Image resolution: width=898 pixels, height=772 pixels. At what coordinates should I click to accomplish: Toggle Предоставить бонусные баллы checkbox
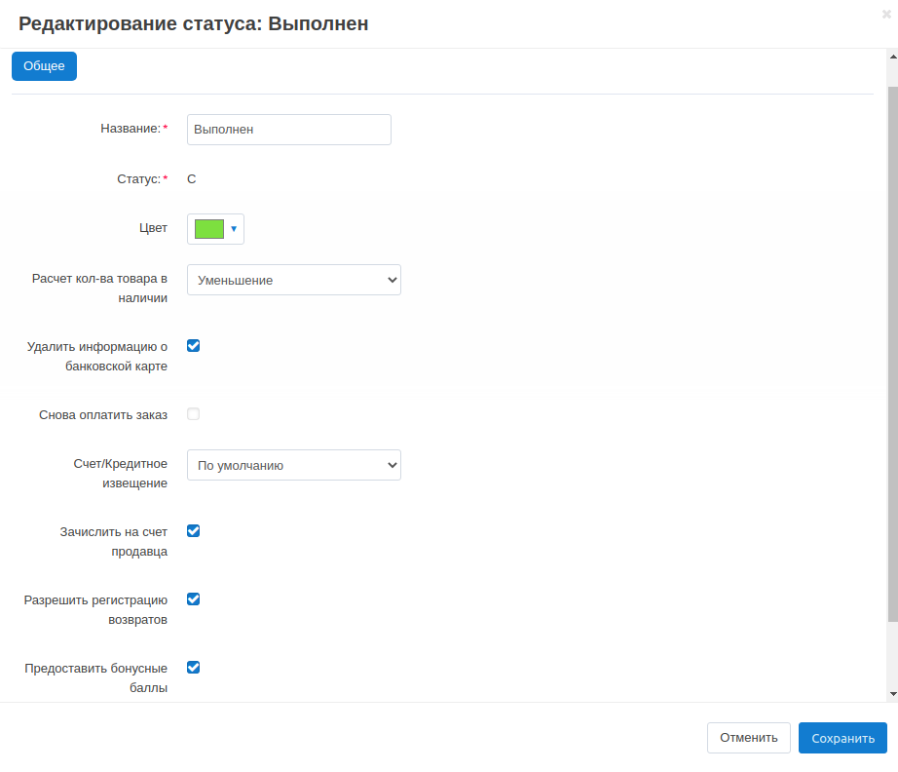coord(193,667)
